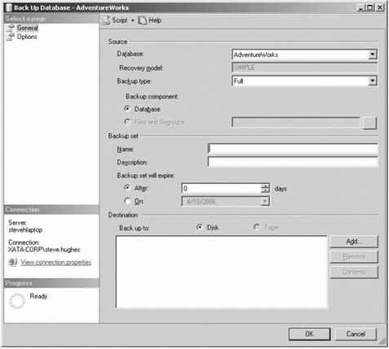The image size is (389, 349).
Task: Select the expire After radio button
Action: [127, 188]
